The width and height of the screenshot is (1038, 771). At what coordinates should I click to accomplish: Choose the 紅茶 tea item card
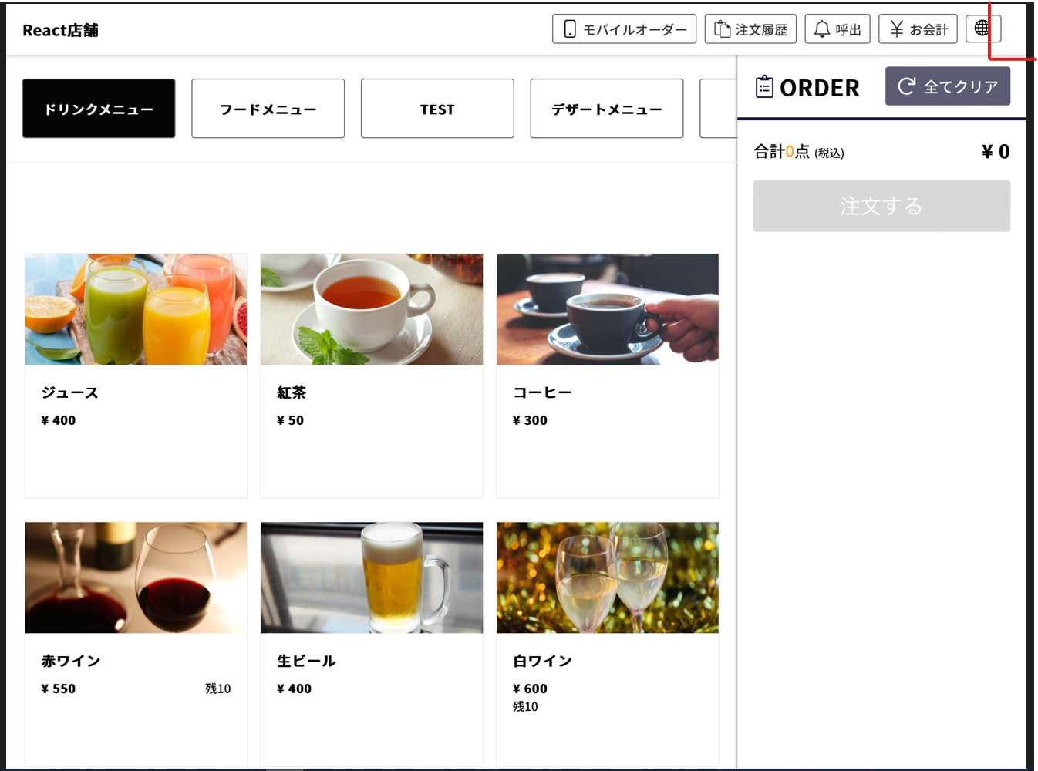click(x=372, y=375)
